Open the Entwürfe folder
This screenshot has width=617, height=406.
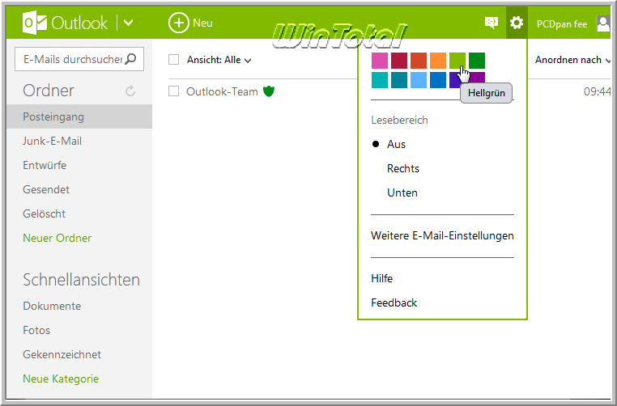45,165
